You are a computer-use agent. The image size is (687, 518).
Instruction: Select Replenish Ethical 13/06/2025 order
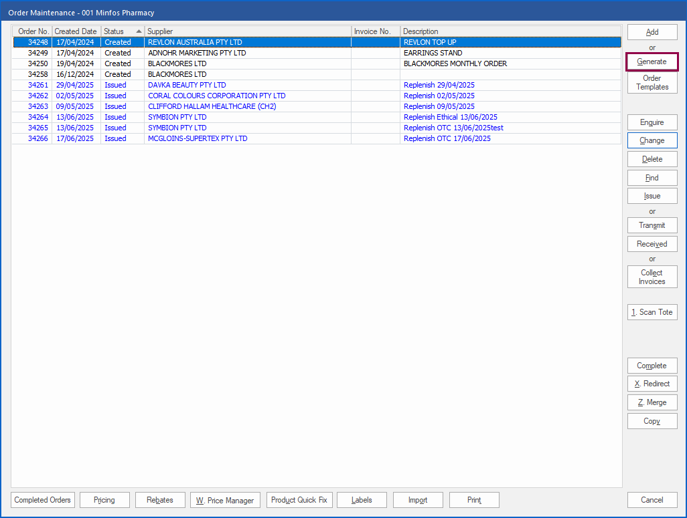tap(317, 117)
